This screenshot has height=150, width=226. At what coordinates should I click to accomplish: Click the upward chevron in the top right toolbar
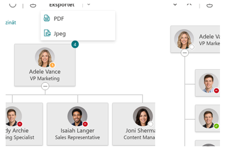coord(189,4)
